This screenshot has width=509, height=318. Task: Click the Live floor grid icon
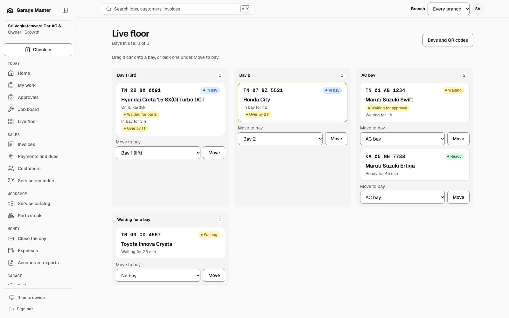(11, 121)
